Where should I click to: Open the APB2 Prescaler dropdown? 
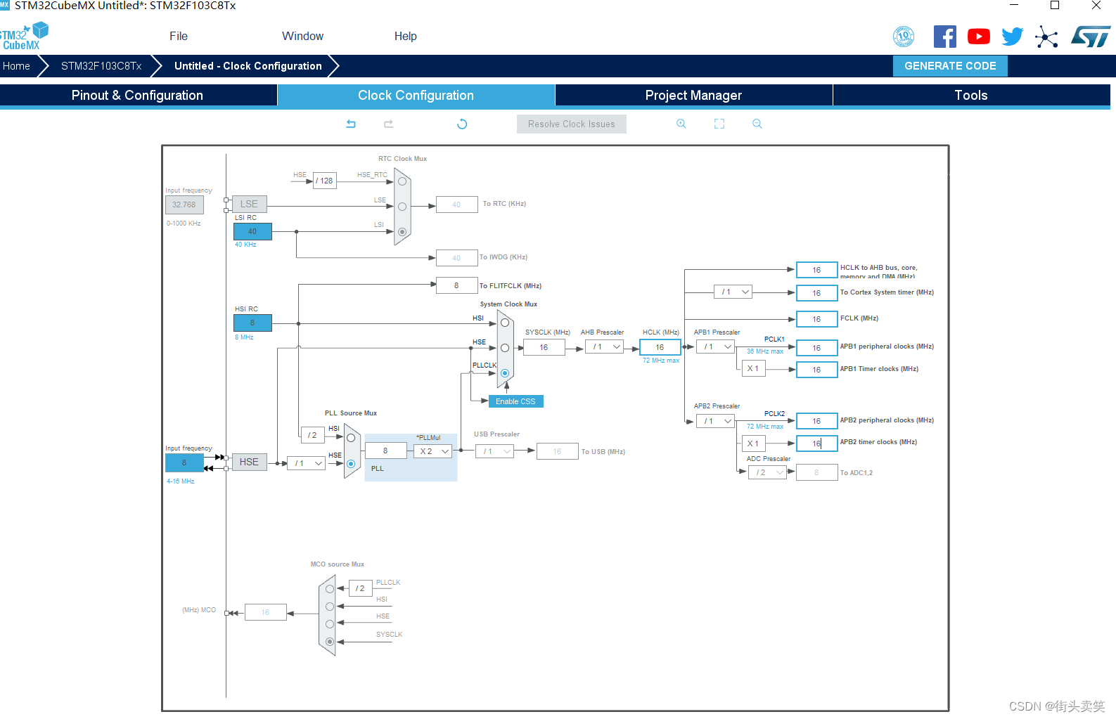pos(715,422)
